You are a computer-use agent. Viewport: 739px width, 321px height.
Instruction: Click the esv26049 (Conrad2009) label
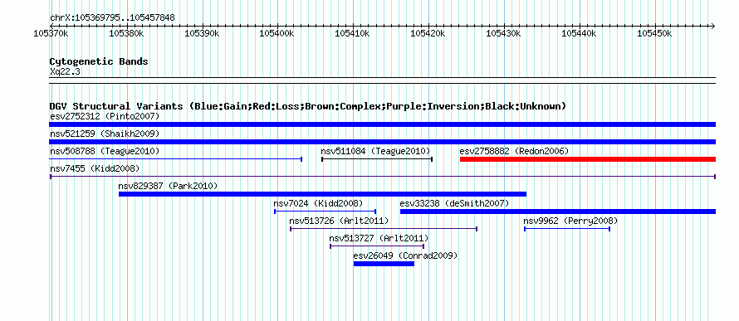coord(405,255)
